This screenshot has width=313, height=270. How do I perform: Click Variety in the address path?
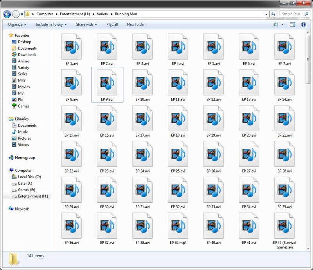click(x=103, y=14)
